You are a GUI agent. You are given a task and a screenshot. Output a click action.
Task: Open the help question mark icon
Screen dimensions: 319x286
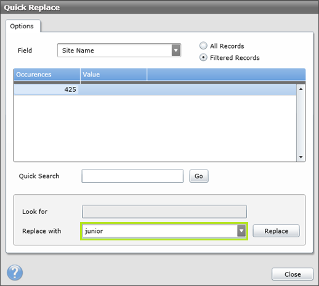pyautogui.click(x=15, y=272)
